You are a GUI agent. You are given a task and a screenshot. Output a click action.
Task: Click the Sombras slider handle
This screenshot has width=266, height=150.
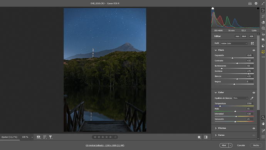249,74
